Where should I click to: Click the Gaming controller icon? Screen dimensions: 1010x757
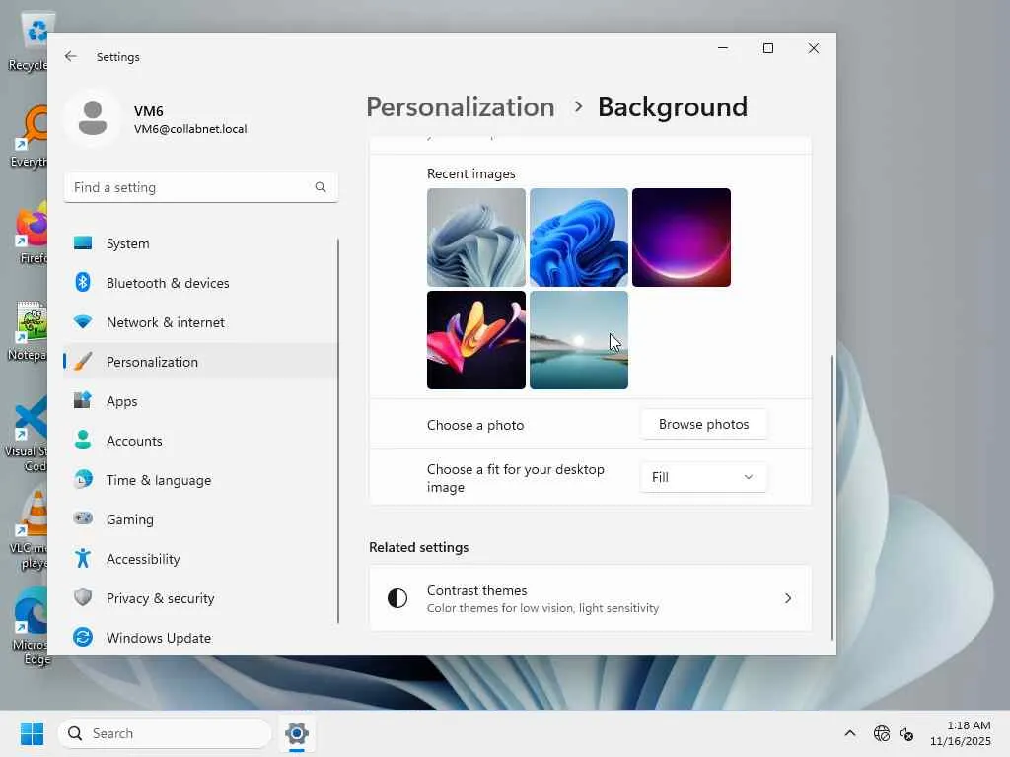(83, 519)
